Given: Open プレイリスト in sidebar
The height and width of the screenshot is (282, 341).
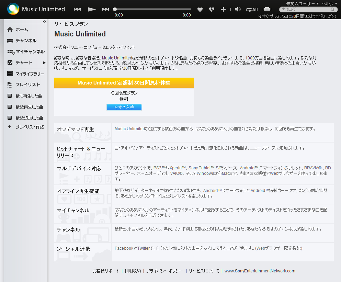Looking at the screenshot, I should (x=27, y=84).
